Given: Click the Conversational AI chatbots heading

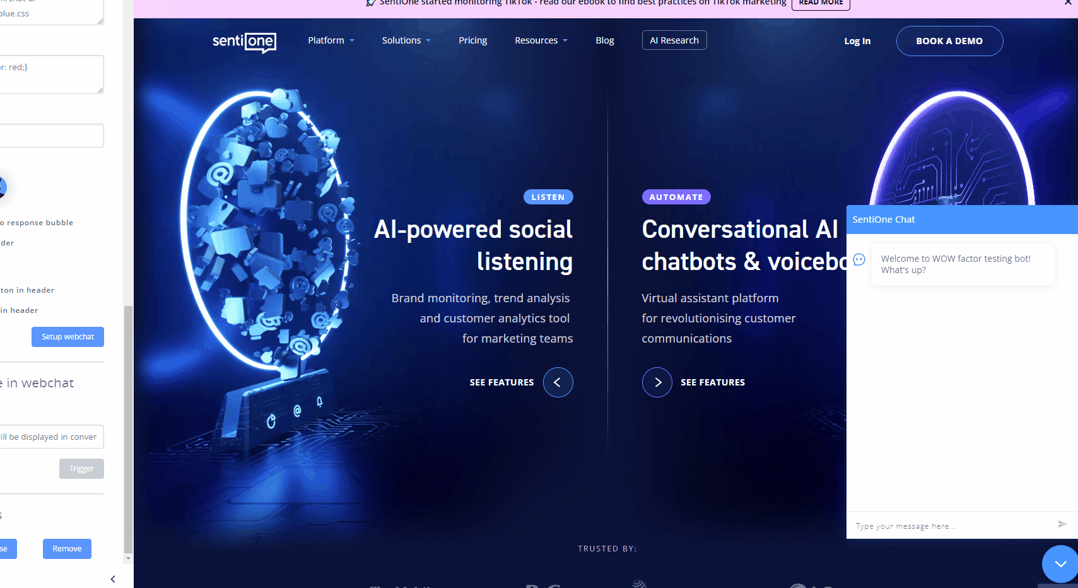Looking at the screenshot, I should (x=744, y=245).
